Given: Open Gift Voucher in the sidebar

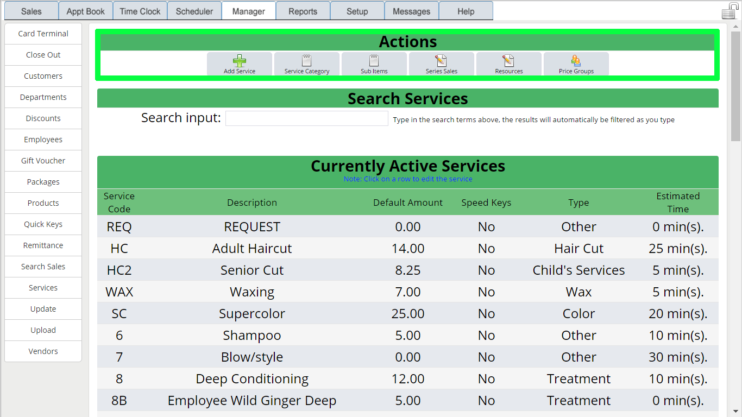Looking at the screenshot, I should pos(43,161).
